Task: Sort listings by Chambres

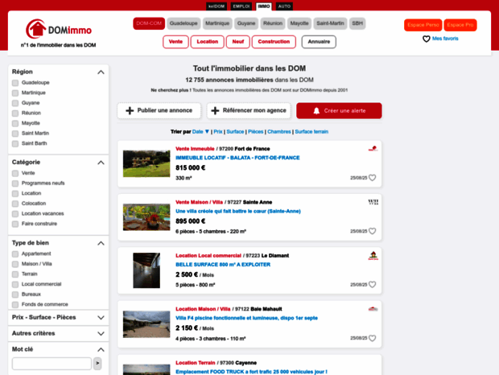Action: point(279,132)
